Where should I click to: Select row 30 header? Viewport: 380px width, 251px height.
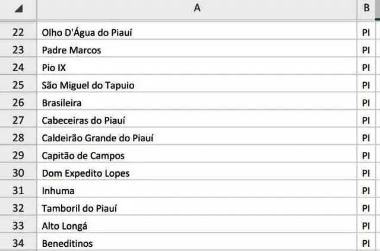[18, 173]
